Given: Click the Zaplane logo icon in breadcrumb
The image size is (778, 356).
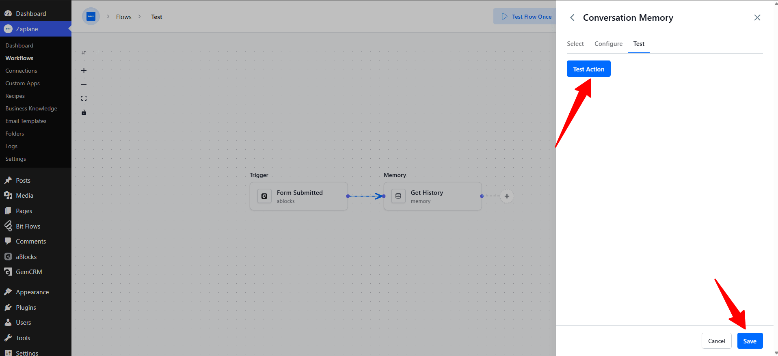Looking at the screenshot, I should click(x=91, y=17).
